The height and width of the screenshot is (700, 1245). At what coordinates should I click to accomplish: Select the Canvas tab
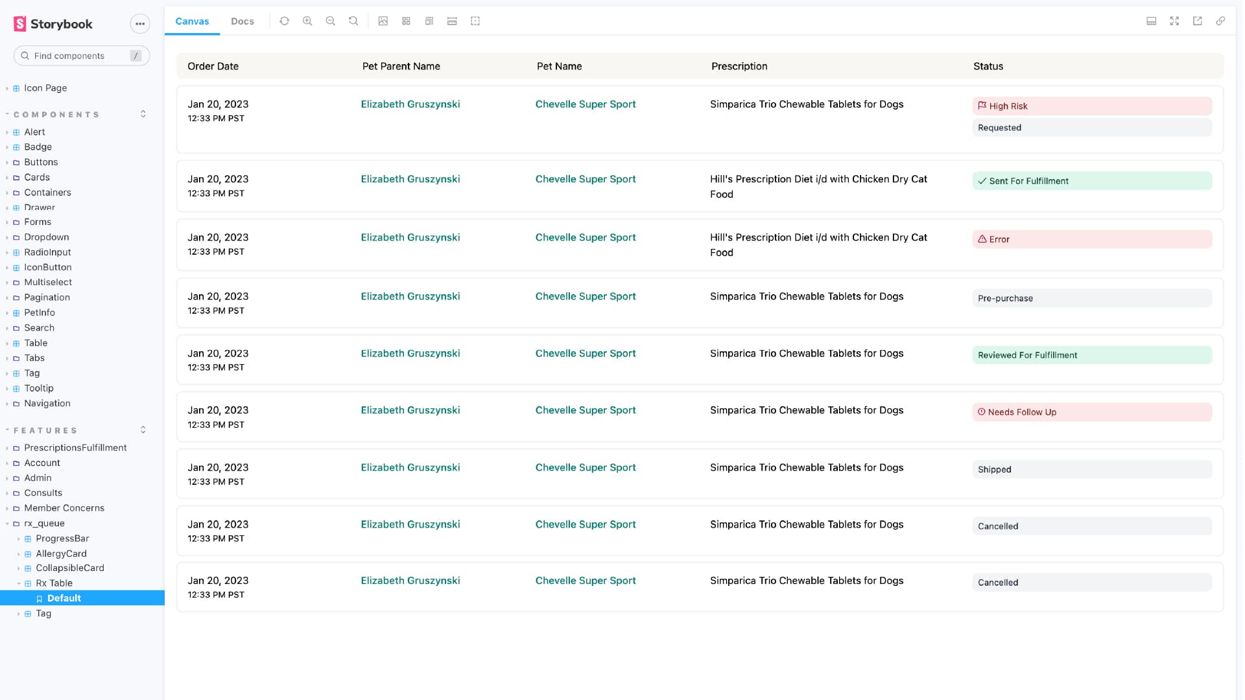tap(193, 21)
